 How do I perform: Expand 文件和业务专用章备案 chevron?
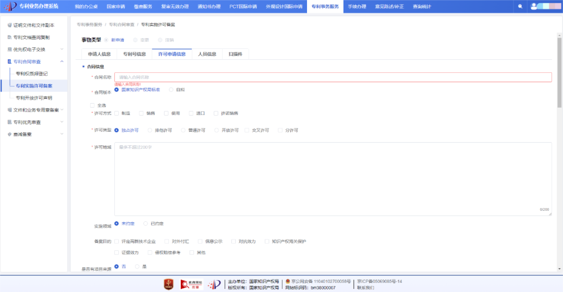(62, 110)
